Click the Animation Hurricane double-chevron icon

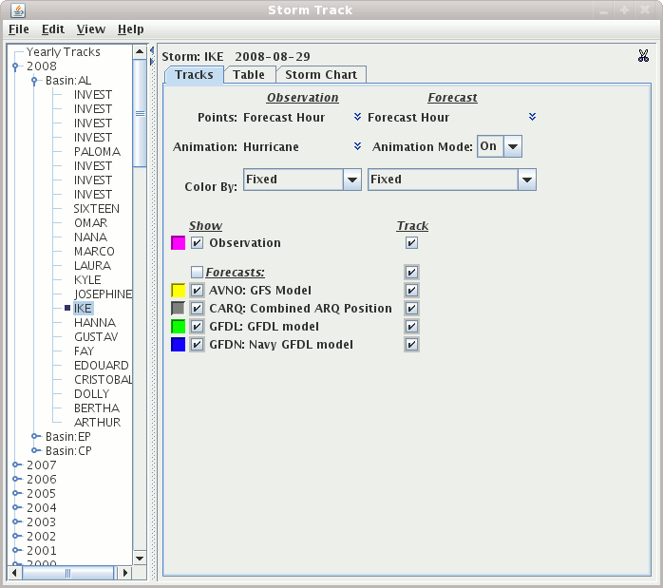pos(358,146)
